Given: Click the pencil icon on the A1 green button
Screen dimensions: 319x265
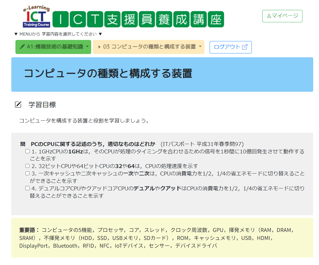Looking at the screenshot, I should point(22,47).
